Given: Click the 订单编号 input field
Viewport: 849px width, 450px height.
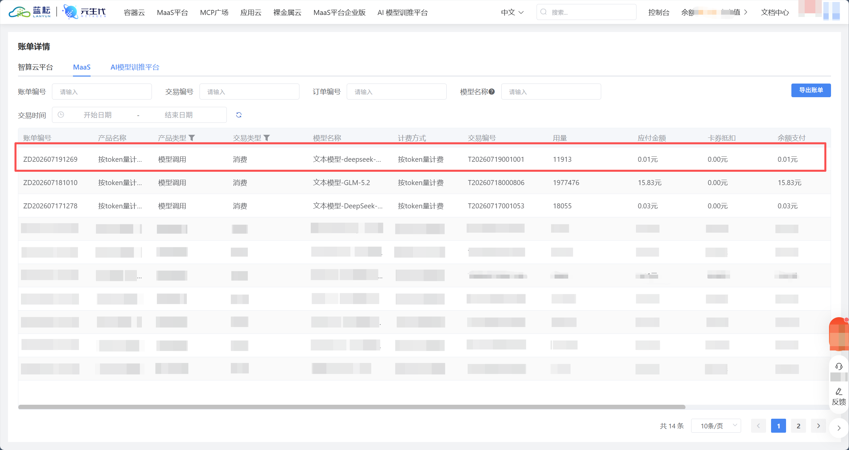Looking at the screenshot, I should pyautogui.click(x=396, y=92).
